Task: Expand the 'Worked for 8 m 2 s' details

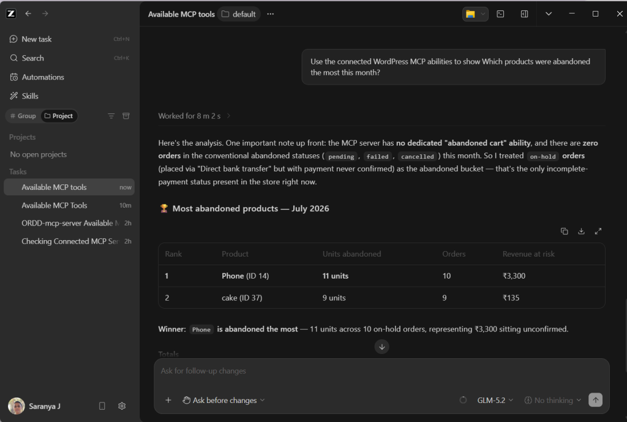Action: 194,116
